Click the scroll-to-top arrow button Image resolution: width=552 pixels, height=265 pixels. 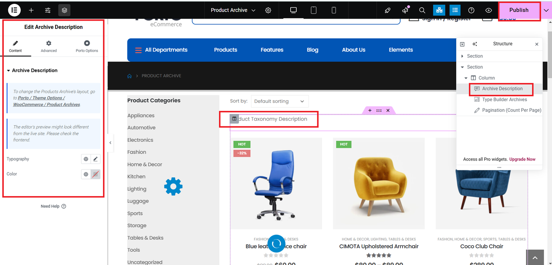(x=535, y=257)
